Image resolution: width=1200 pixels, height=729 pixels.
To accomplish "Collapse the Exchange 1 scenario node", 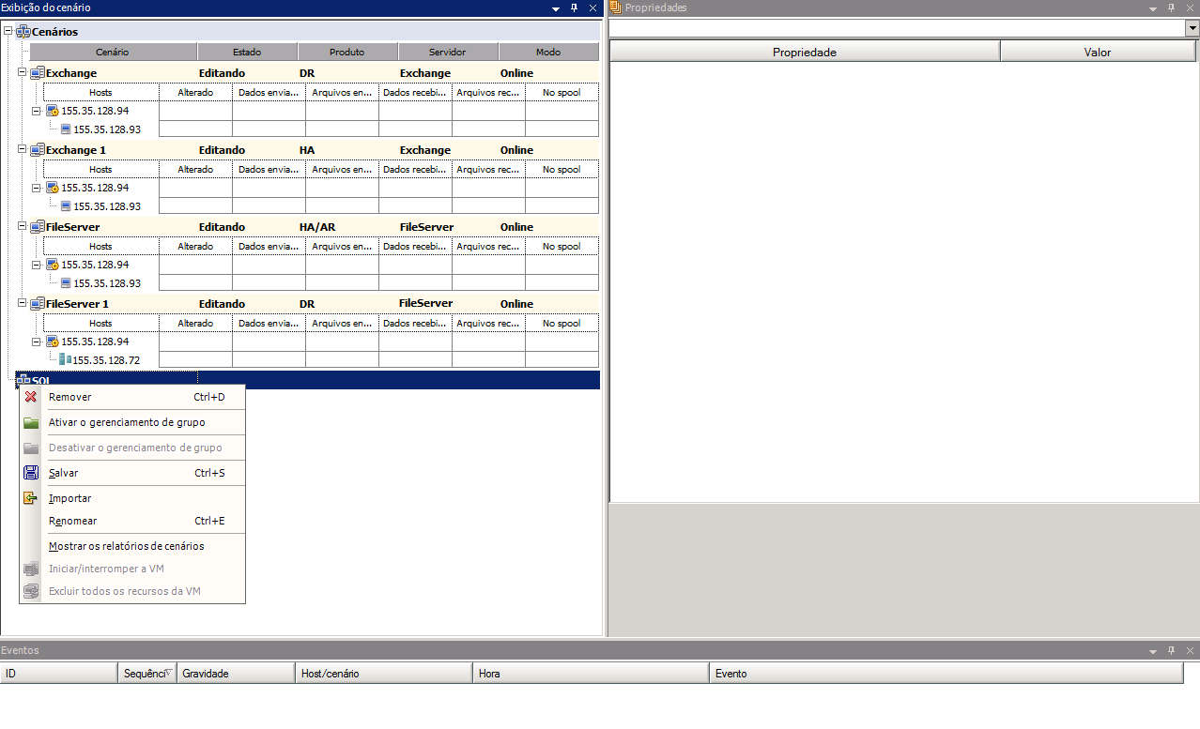I will [23, 150].
